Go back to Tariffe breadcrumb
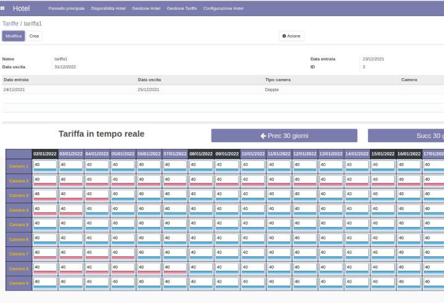The width and height of the screenshot is (444, 303). tap(10, 23)
